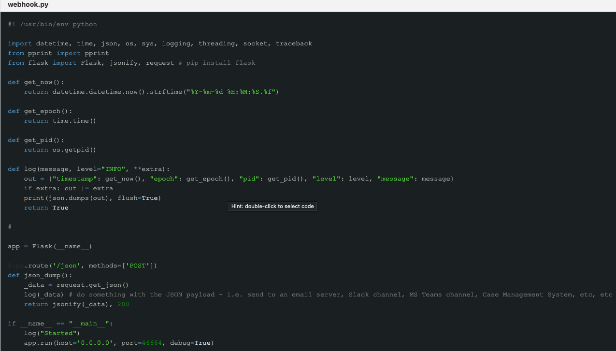
Task: Click the strftime format string '%Y-%m-%d %H:%M:%S.%f'
Action: (231, 92)
